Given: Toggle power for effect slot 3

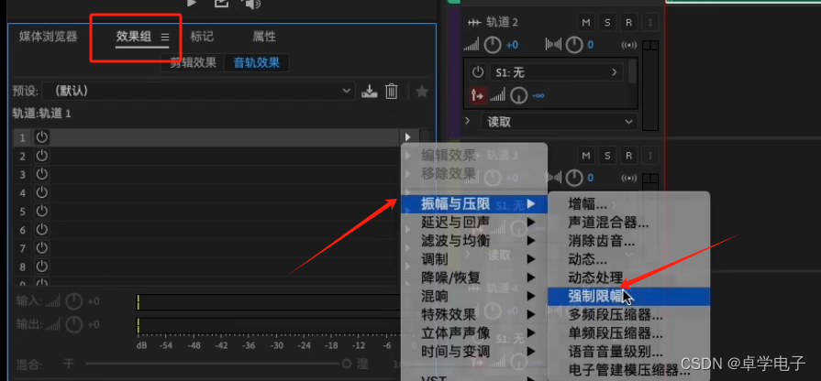Looking at the screenshot, I should click(41, 174).
